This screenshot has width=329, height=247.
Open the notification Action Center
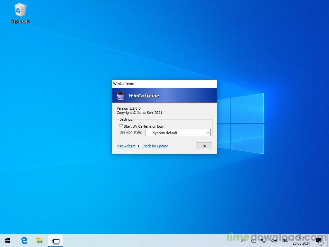(318, 241)
